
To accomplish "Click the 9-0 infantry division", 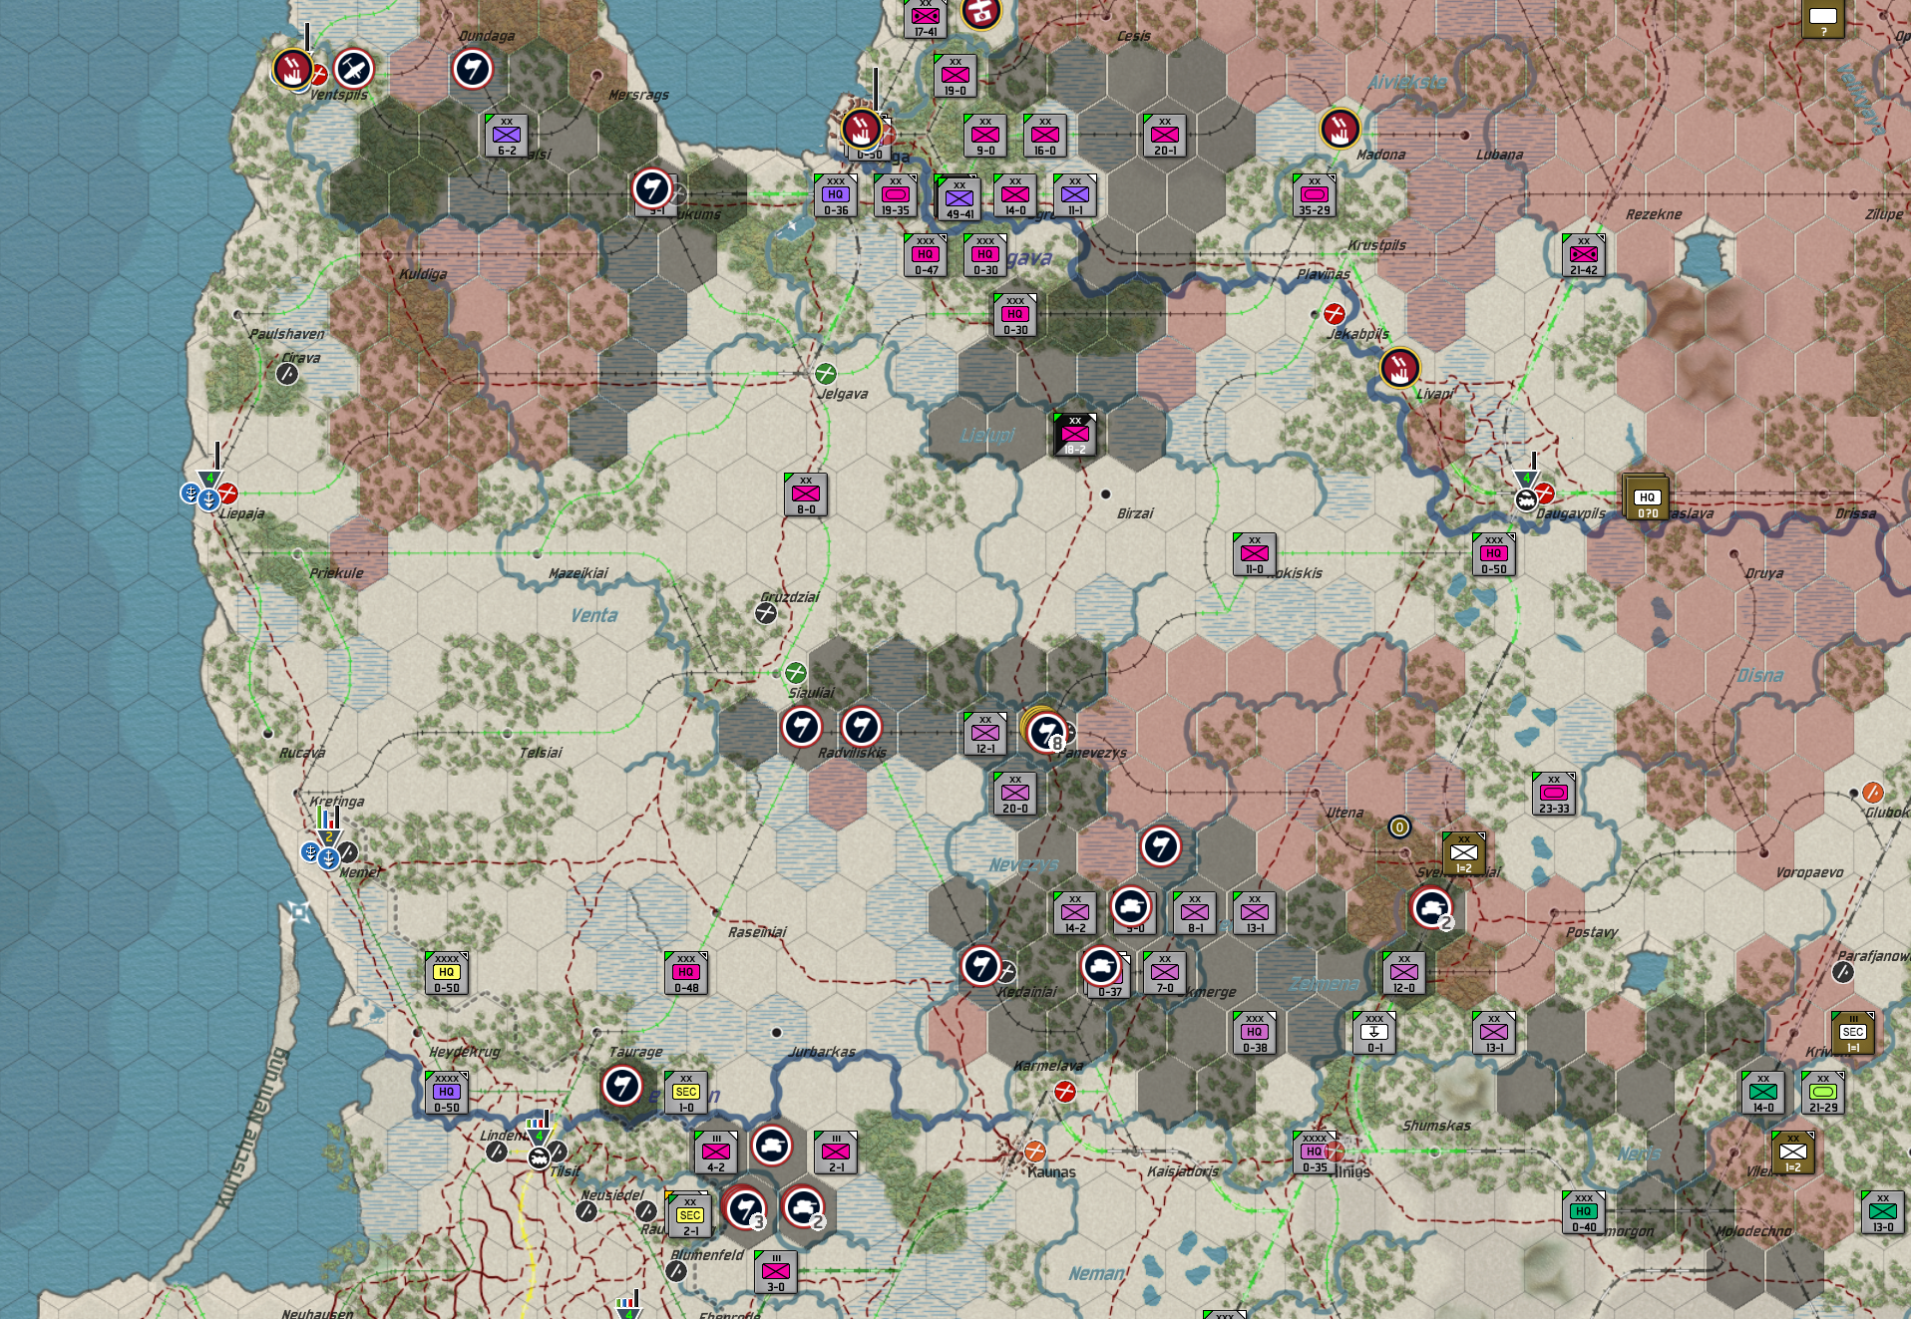I will (x=985, y=136).
